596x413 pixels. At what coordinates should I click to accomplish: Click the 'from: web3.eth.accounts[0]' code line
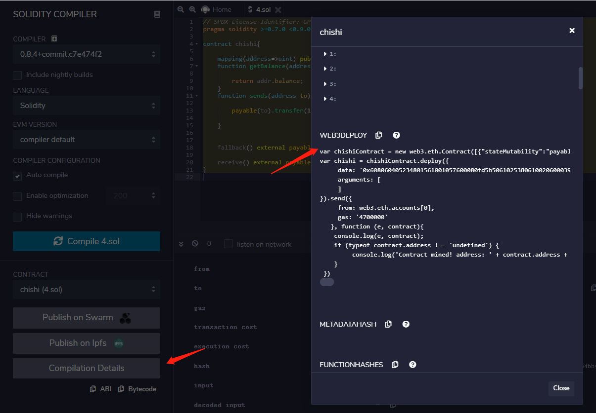(x=386, y=208)
